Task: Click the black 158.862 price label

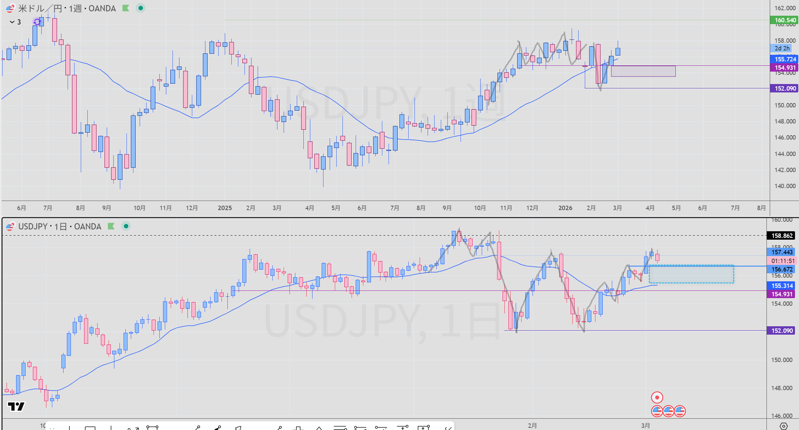Action: (x=781, y=236)
